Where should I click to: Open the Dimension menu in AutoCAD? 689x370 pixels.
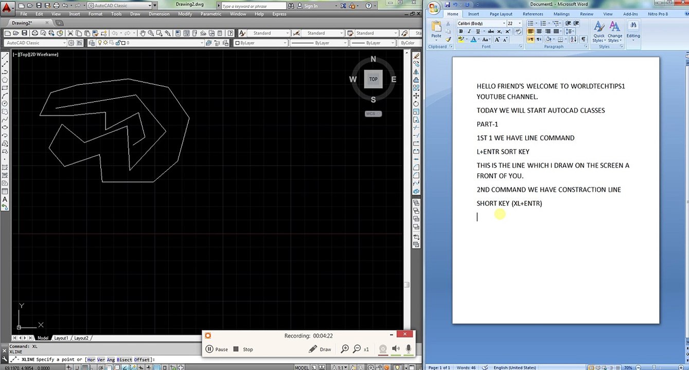pyautogui.click(x=159, y=14)
